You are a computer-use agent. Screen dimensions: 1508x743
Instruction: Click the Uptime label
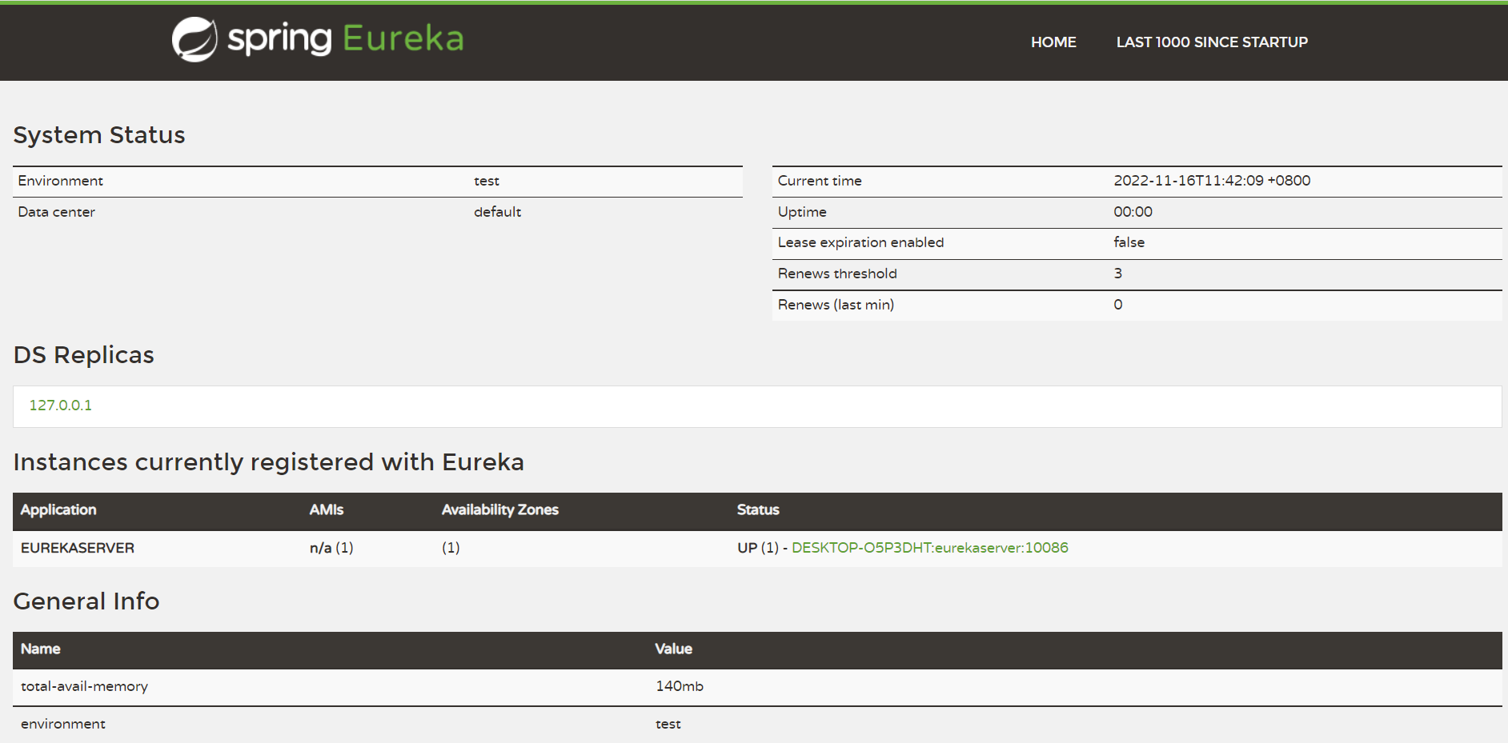(x=802, y=212)
